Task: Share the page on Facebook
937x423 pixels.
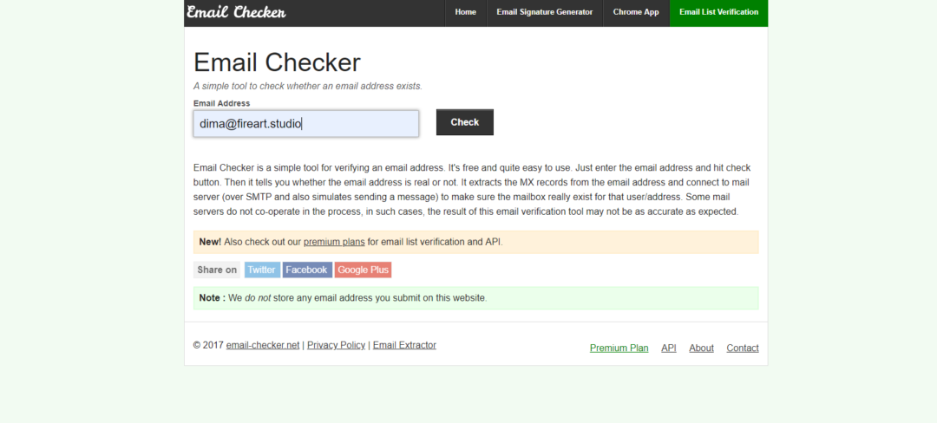Action: pyautogui.click(x=307, y=270)
